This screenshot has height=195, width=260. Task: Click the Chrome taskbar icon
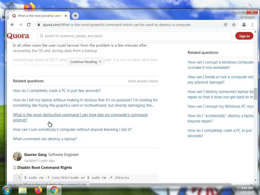click(x=54, y=190)
